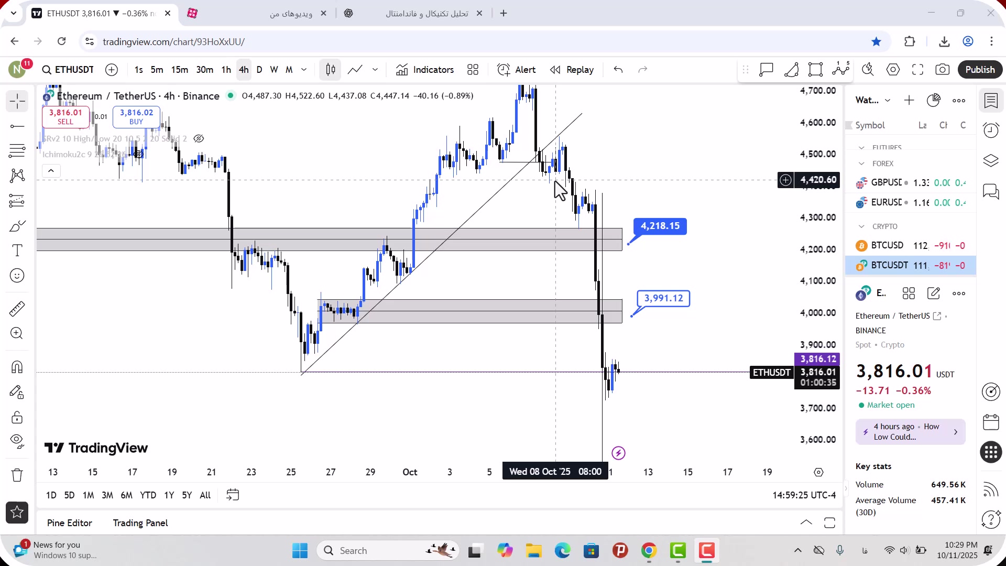The height and width of the screenshot is (566, 1006).
Task: Remove drawings with trash icon
Action: (x=17, y=475)
